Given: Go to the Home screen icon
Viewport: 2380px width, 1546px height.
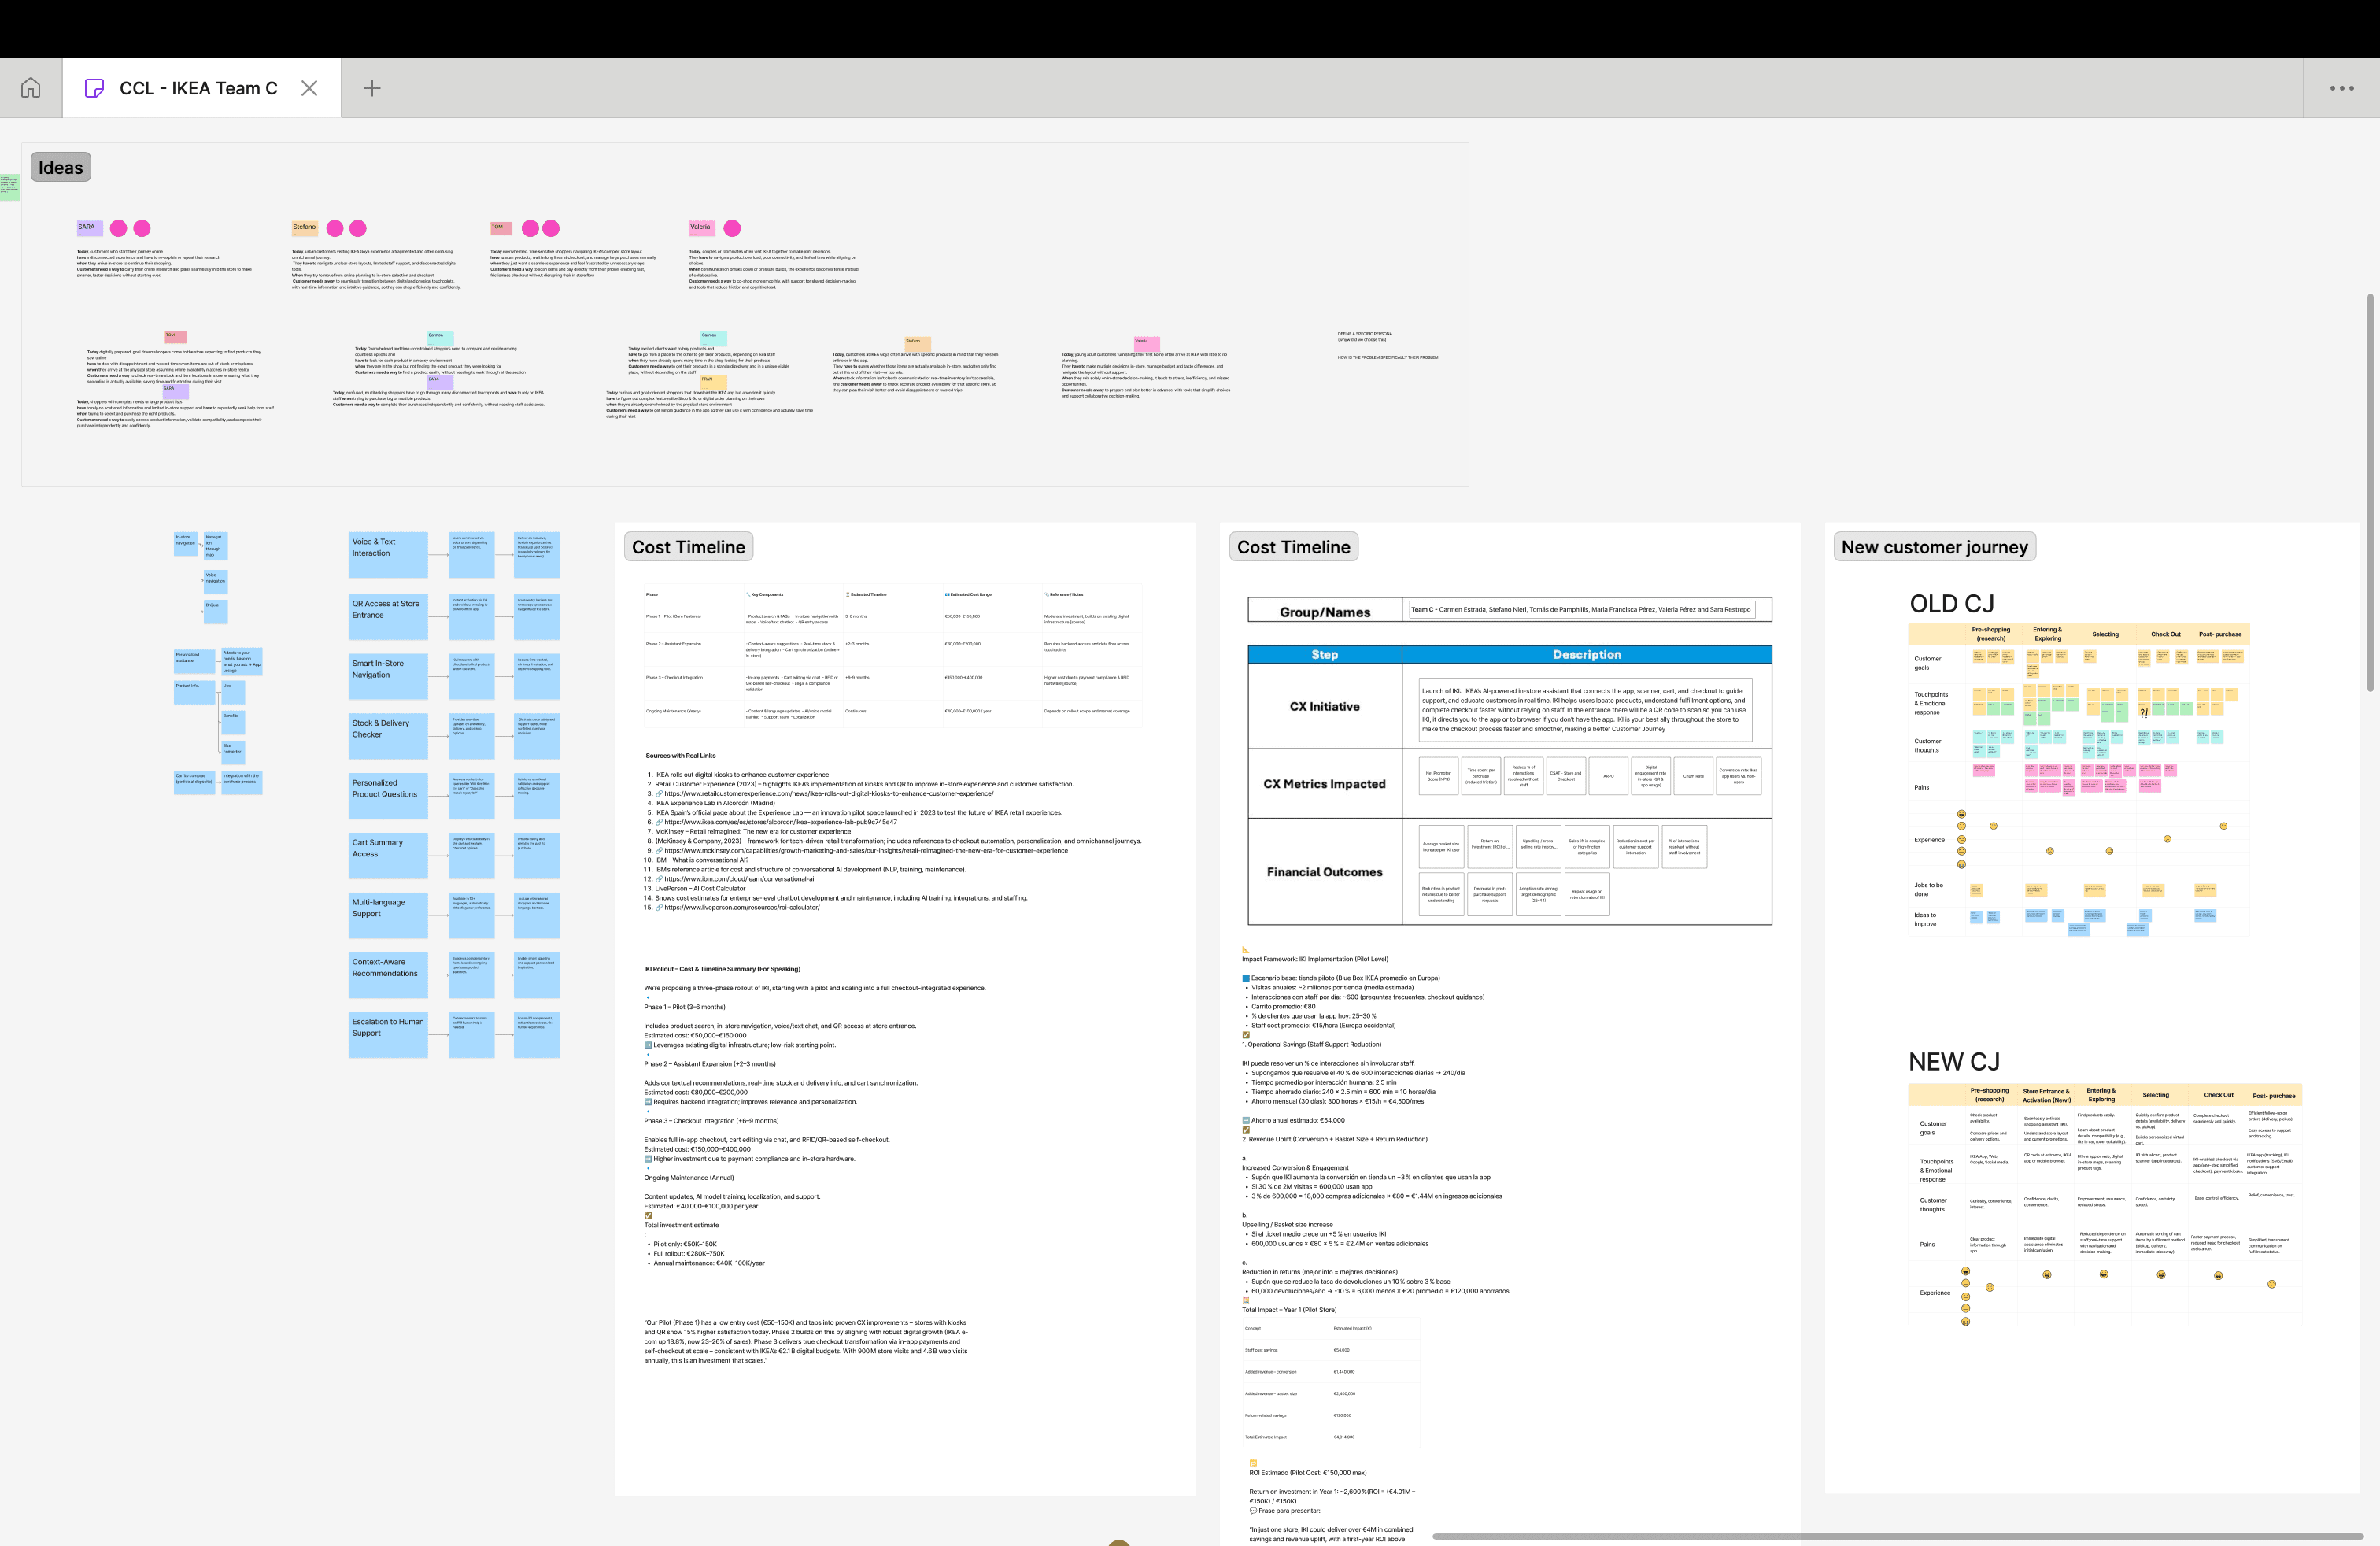Looking at the screenshot, I should tap(31, 88).
